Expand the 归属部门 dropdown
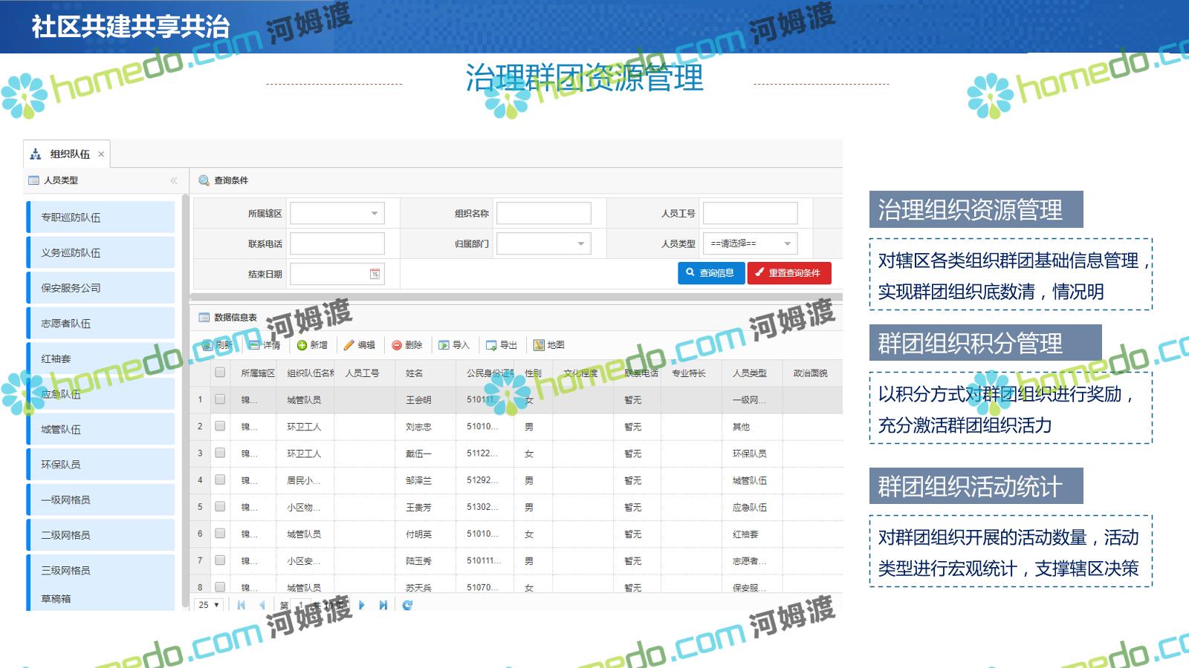This screenshot has height=668, width=1189. [x=581, y=243]
